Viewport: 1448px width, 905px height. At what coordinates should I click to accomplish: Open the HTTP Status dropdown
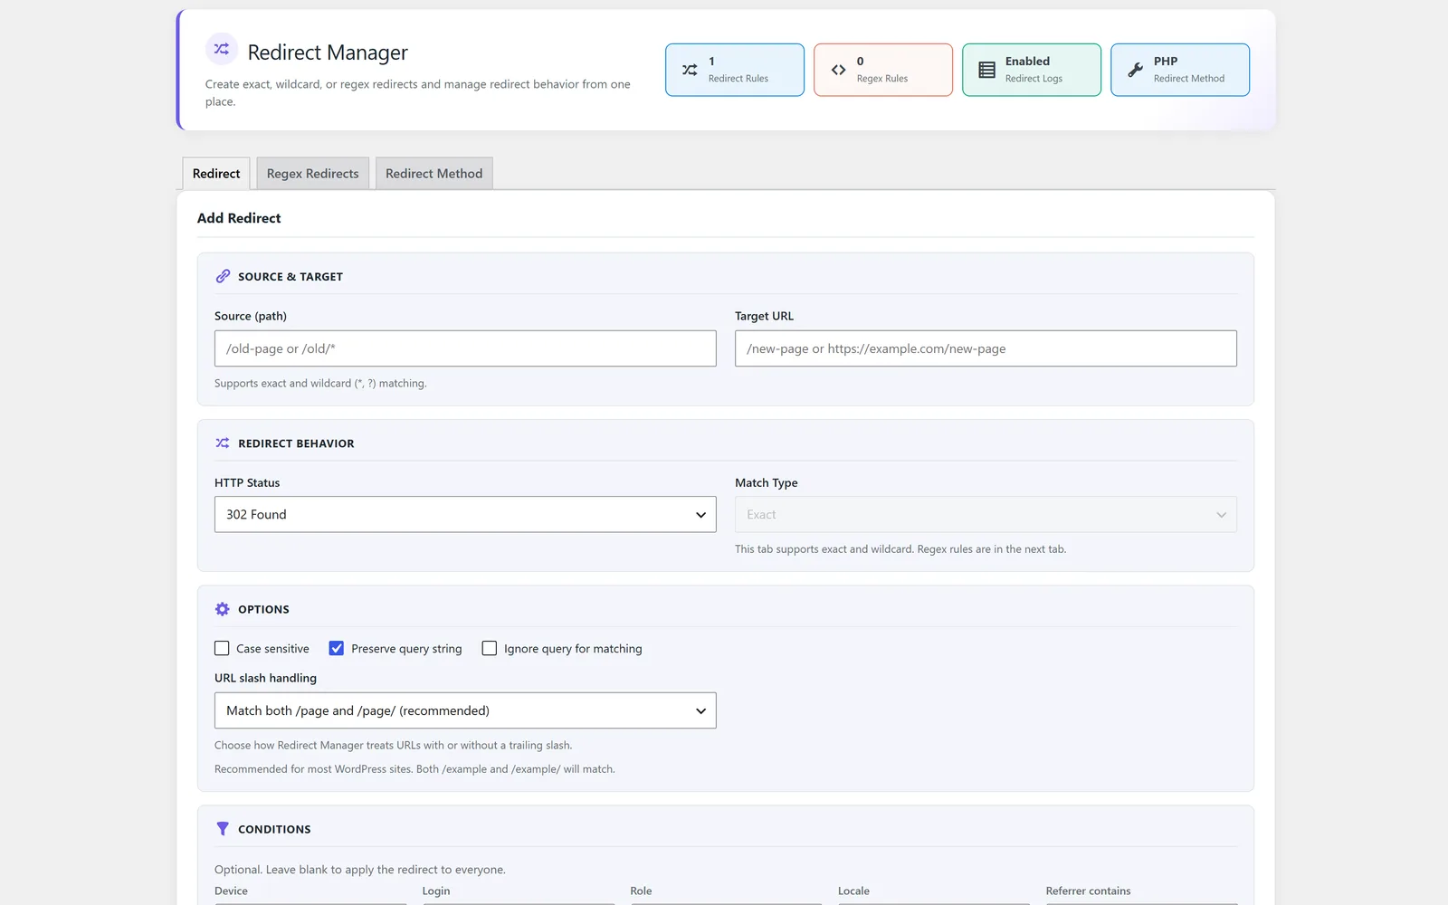tap(465, 514)
